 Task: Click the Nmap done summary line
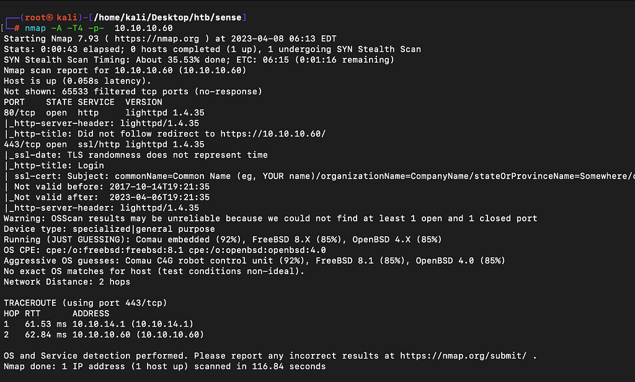pyautogui.click(x=164, y=366)
